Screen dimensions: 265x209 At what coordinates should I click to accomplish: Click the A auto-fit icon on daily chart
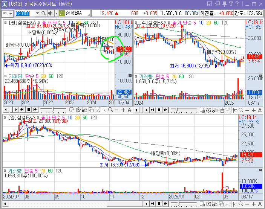point(260,204)
